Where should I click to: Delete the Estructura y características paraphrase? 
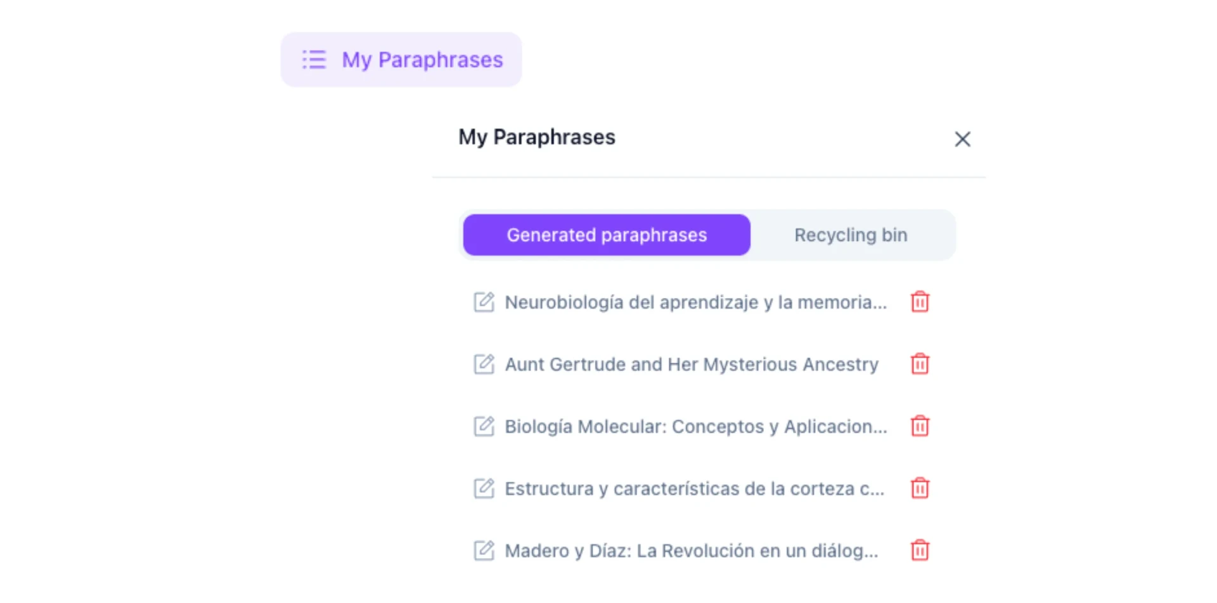point(920,488)
